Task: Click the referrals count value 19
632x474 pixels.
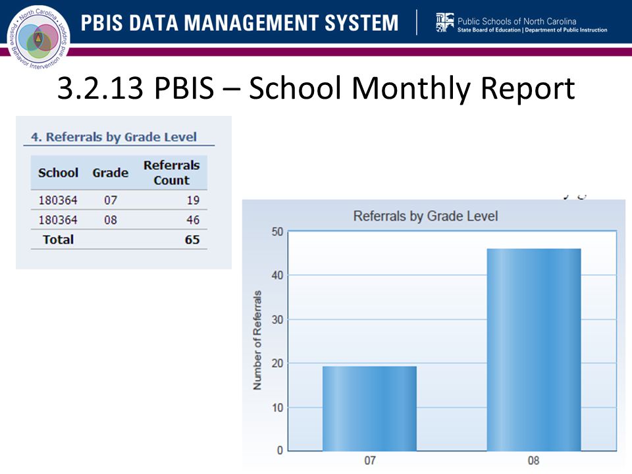Action: pos(193,200)
